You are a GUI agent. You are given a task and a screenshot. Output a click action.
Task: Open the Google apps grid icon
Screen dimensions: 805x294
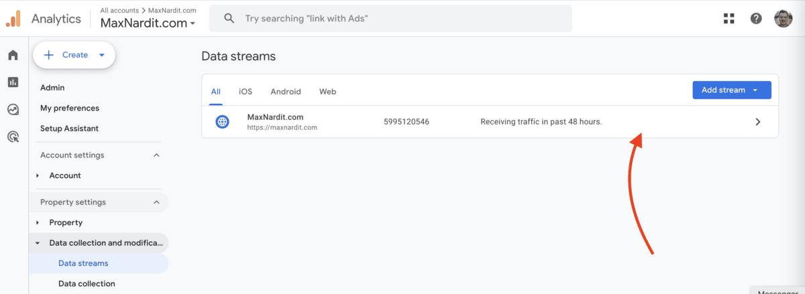(x=729, y=19)
